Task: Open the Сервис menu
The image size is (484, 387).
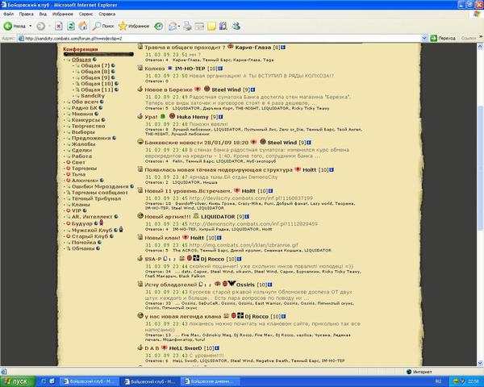Action: tap(86, 15)
